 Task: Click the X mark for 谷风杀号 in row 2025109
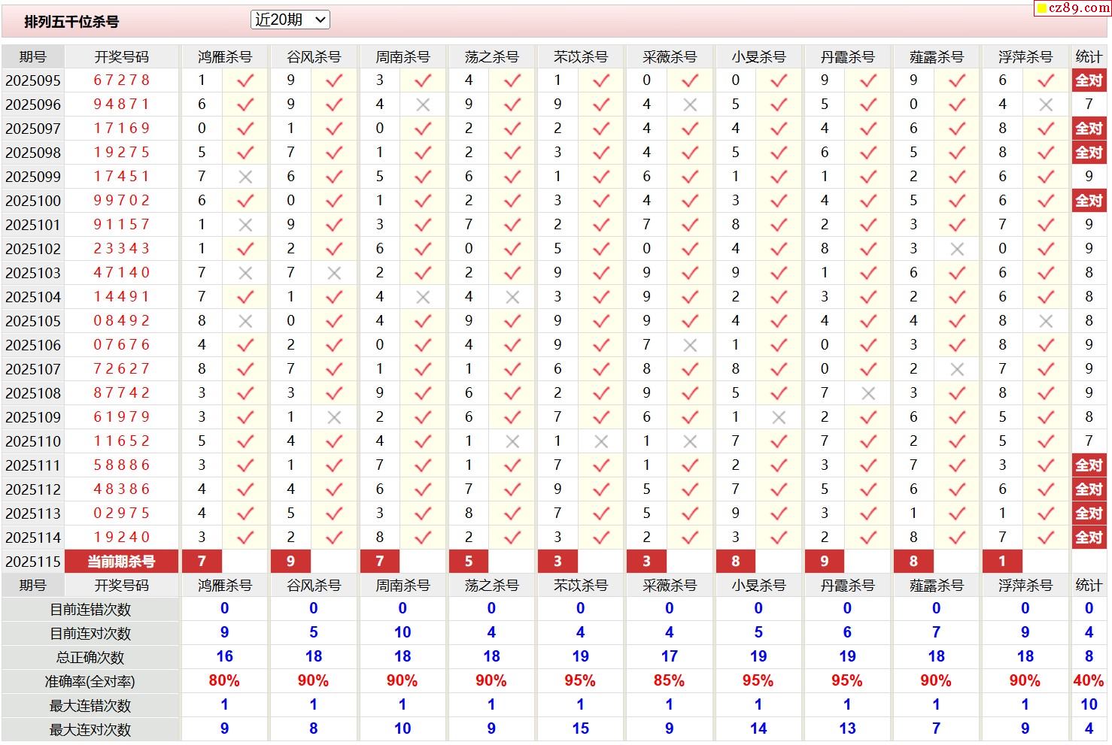(334, 417)
